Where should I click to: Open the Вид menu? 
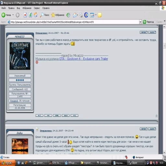coord(18,8)
